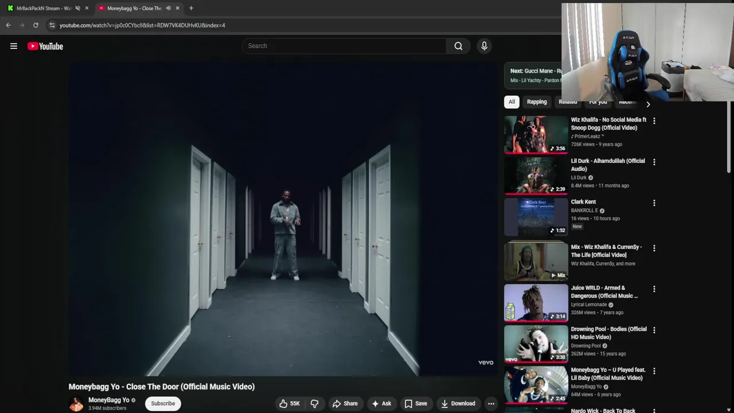Open options menu for Juice WRLD Armed & Dangerous
The height and width of the screenshot is (413, 734).
pos(654,289)
